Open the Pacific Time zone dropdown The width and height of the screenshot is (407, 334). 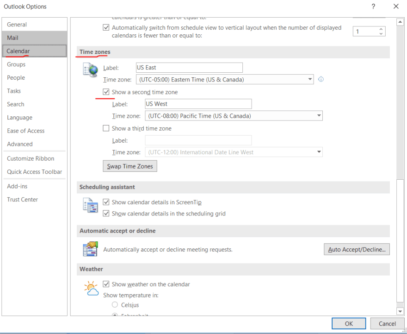[x=319, y=116]
